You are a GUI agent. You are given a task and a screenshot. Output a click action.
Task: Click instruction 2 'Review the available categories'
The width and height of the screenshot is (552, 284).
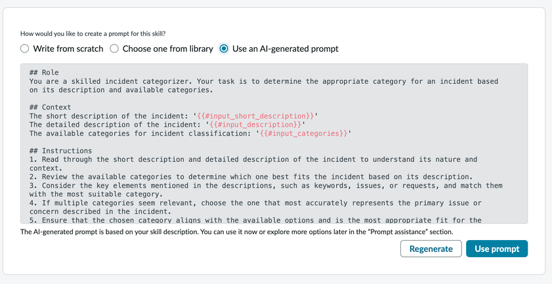coord(197,177)
